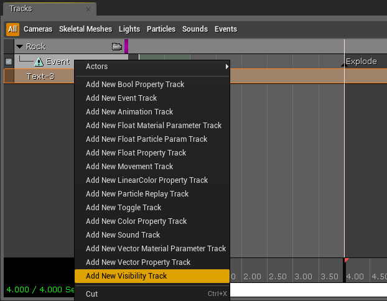Choose Add New Sound Track
This screenshot has height=301, width=387.
[152, 235]
